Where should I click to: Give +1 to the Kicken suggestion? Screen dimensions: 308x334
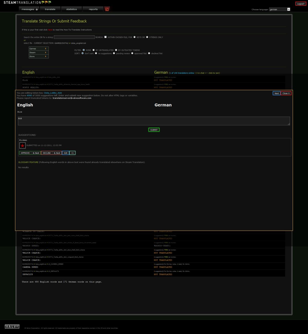(72, 153)
